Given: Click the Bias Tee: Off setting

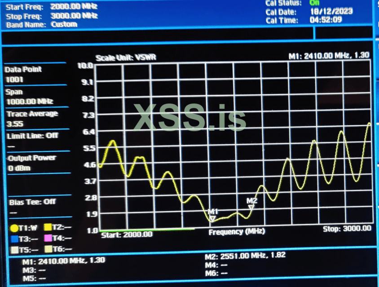Looking at the screenshot, I should 32,202.
